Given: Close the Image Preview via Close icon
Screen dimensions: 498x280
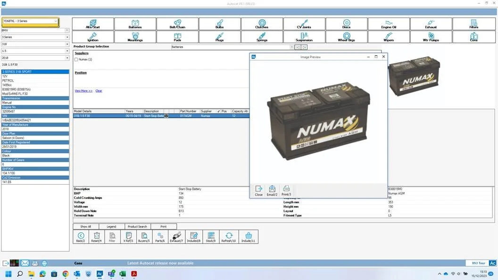Looking at the screenshot, I should click(258, 190).
